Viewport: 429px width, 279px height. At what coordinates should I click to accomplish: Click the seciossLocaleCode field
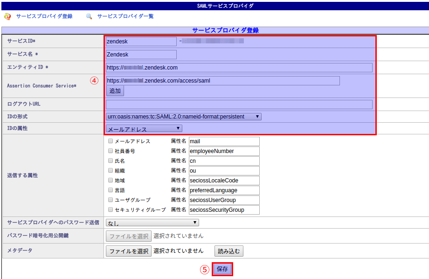click(224, 181)
